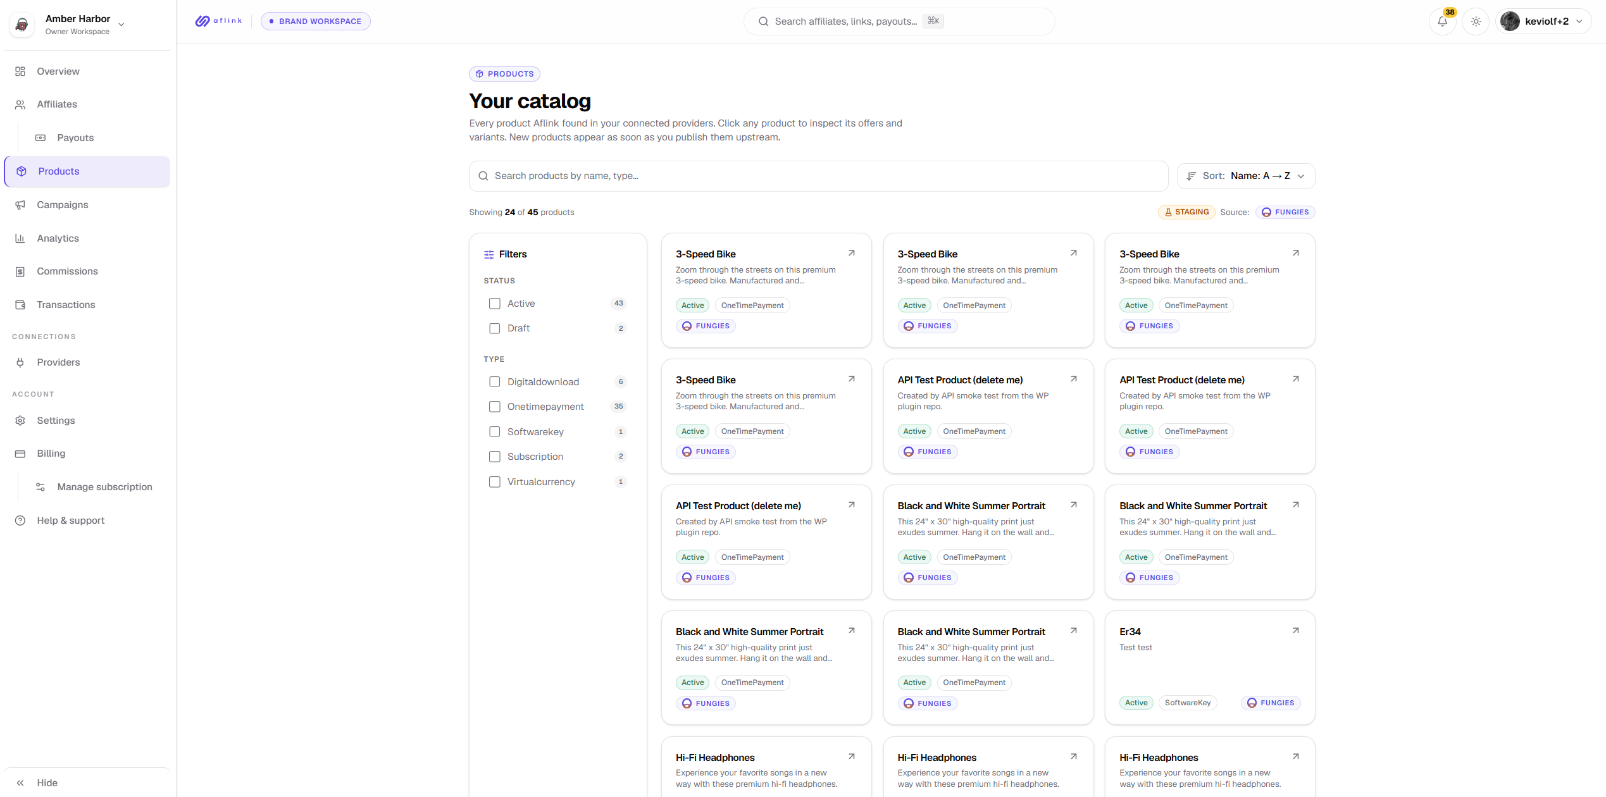Viewport: 1606px width, 797px height.
Task: Check the Softwarekey type filter
Action: [x=495, y=432]
